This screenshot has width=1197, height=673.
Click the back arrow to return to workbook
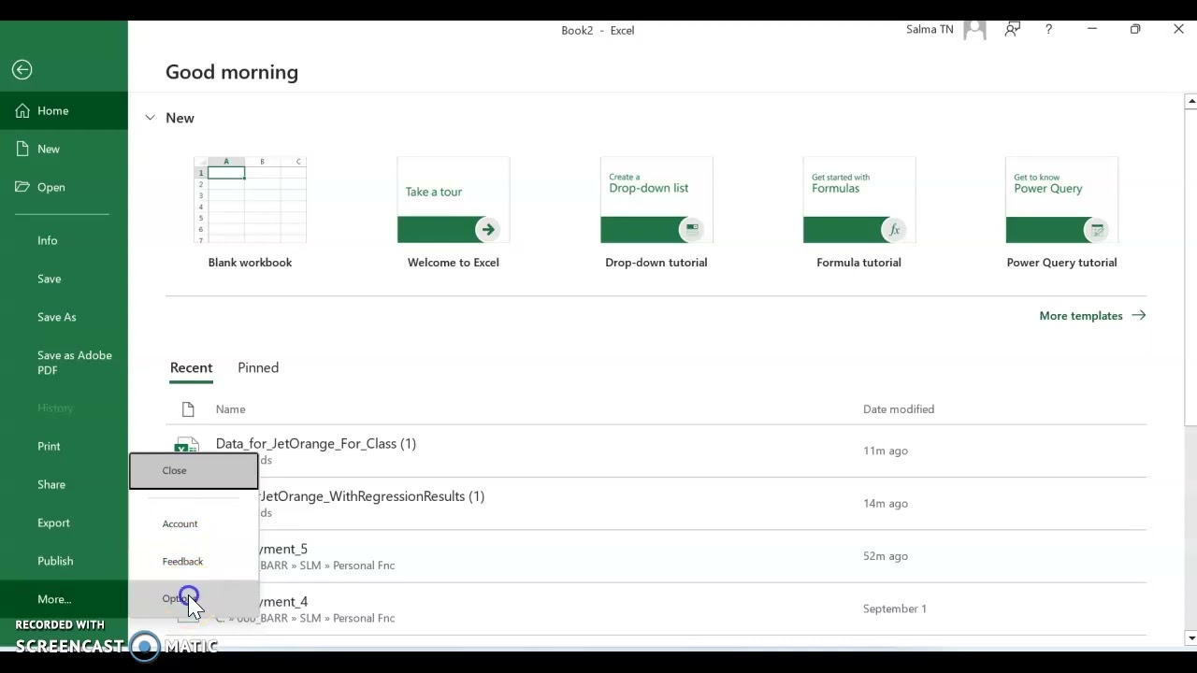[x=22, y=69]
